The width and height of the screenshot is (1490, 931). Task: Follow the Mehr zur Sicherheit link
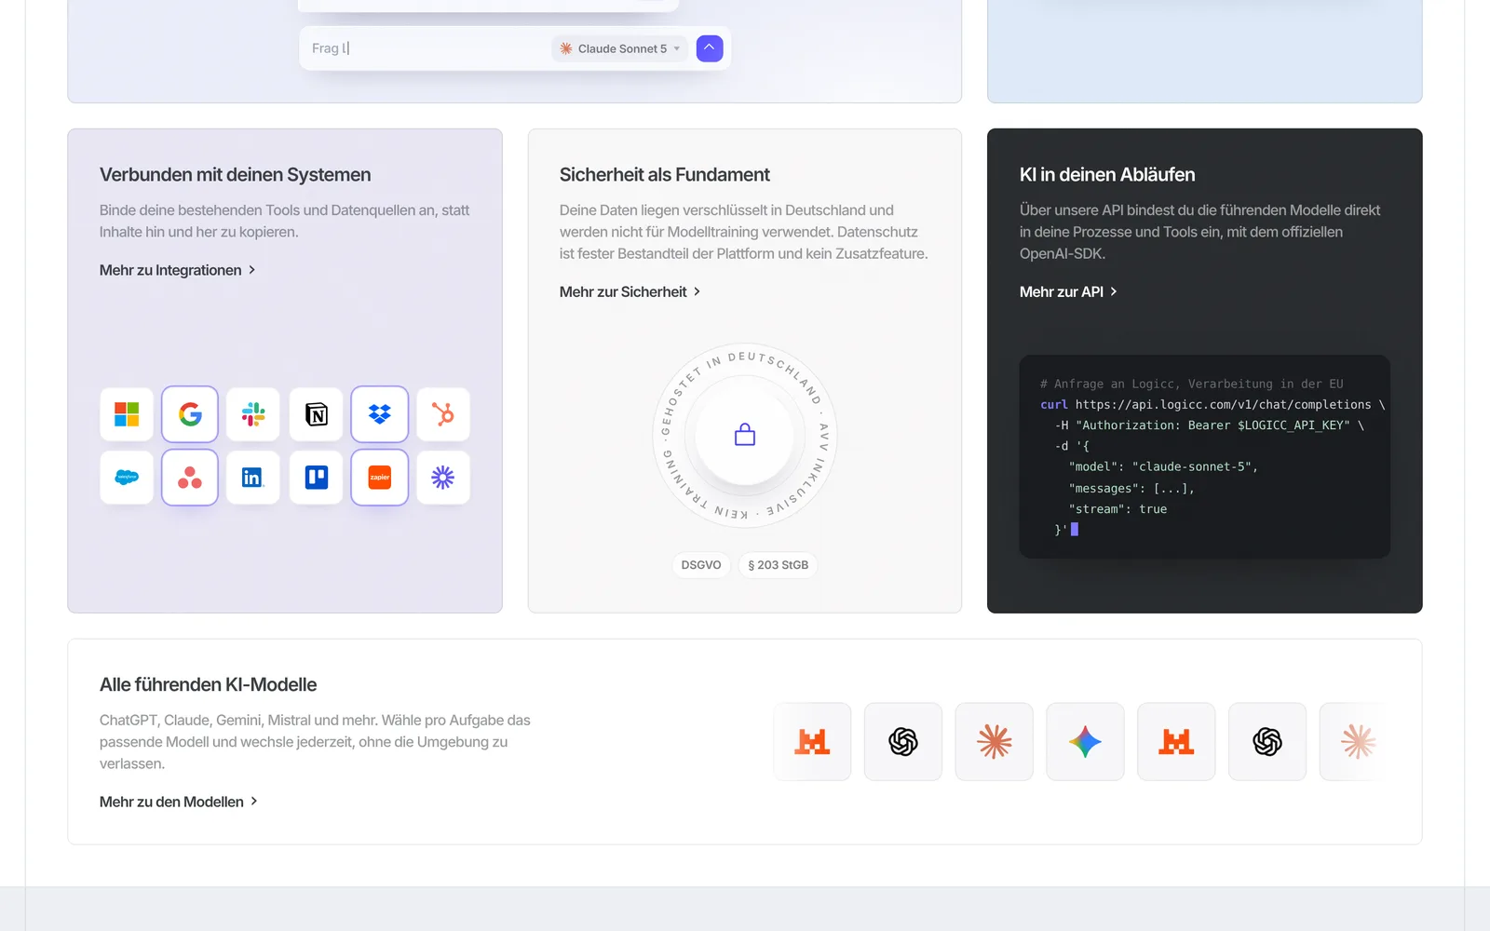click(x=630, y=291)
